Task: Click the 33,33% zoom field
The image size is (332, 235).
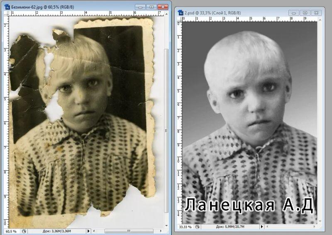Action: [x=185, y=227]
